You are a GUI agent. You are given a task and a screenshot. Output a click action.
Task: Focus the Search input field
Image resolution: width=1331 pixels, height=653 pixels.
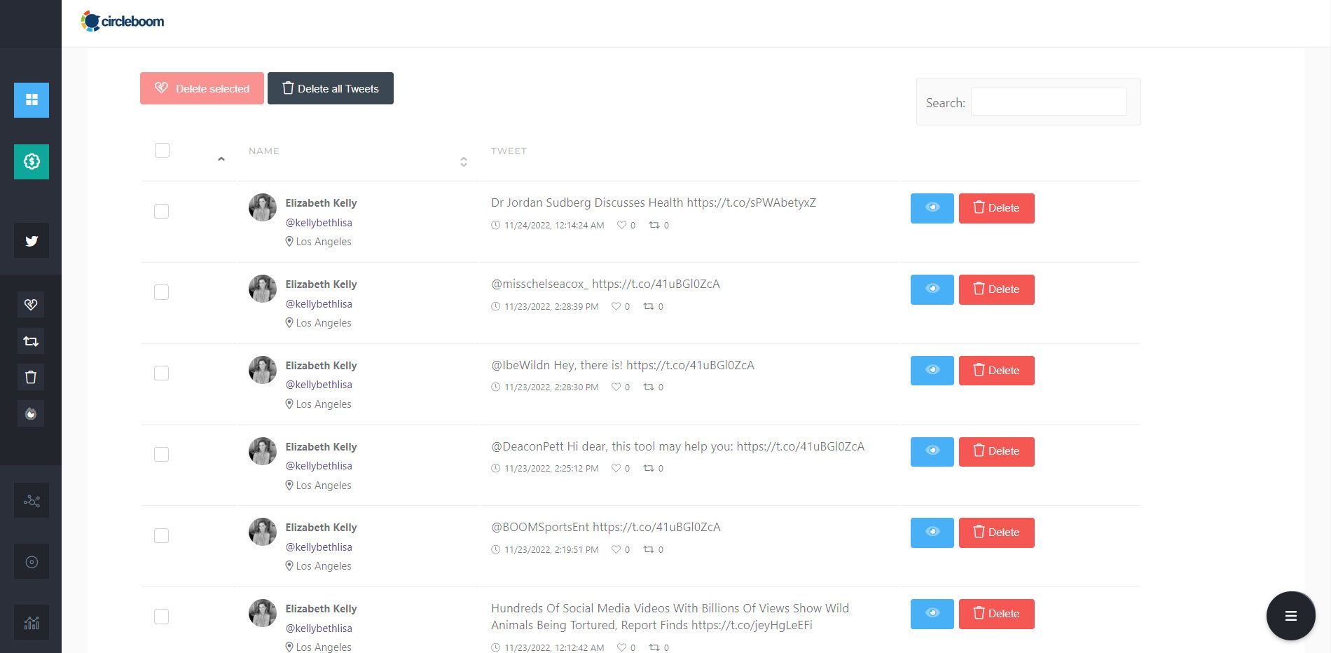1049,102
